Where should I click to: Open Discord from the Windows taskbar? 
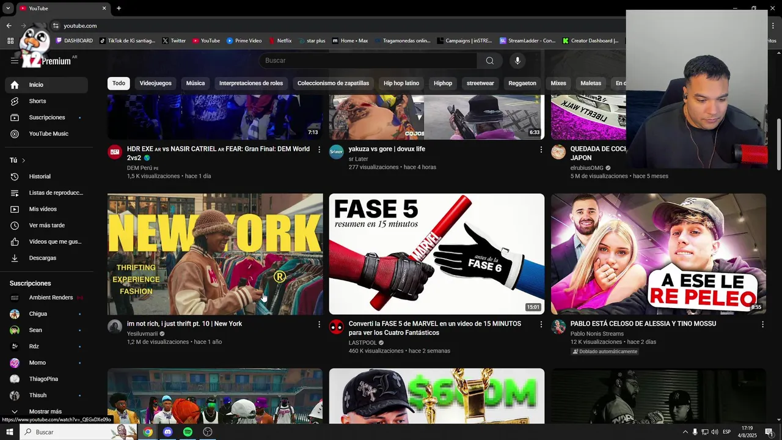point(167,432)
